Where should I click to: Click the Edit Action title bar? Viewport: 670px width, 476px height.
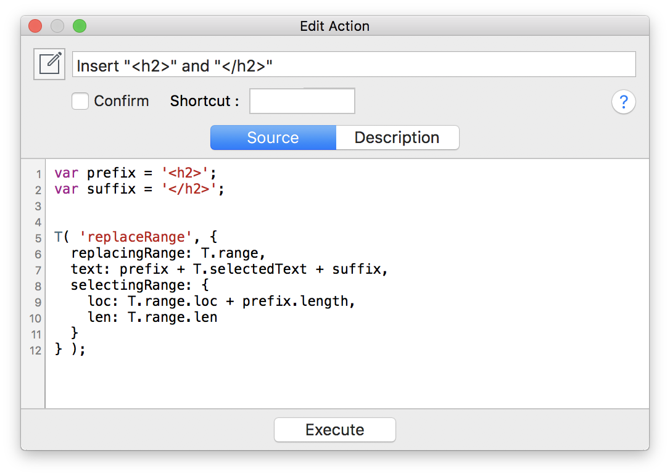coord(334,26)
